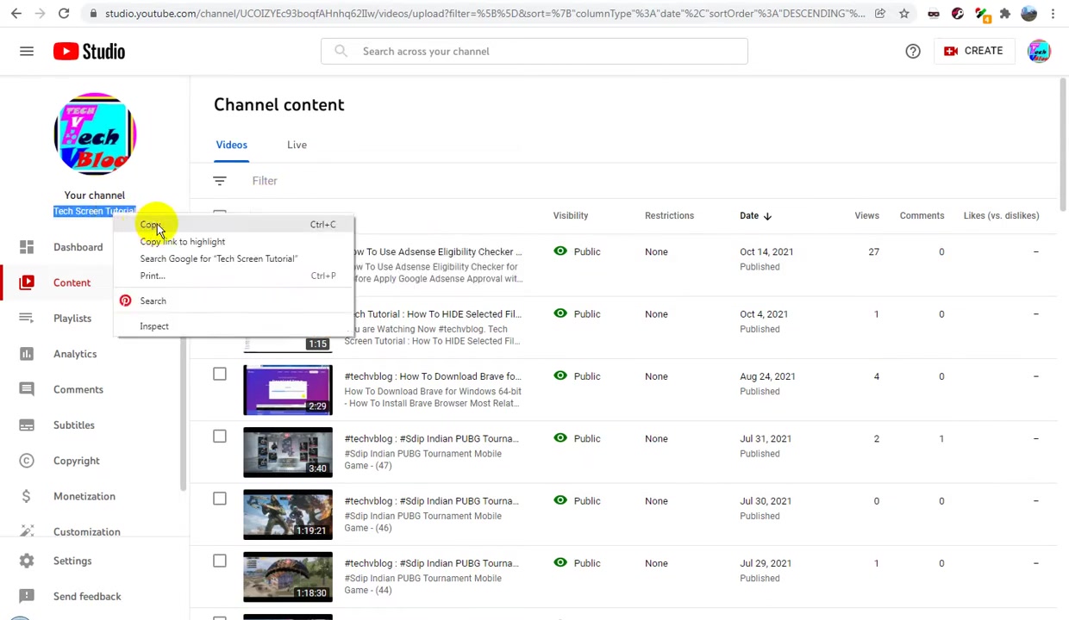Click the Settings gear icon
1069x620 pixels.
point(27,561)
